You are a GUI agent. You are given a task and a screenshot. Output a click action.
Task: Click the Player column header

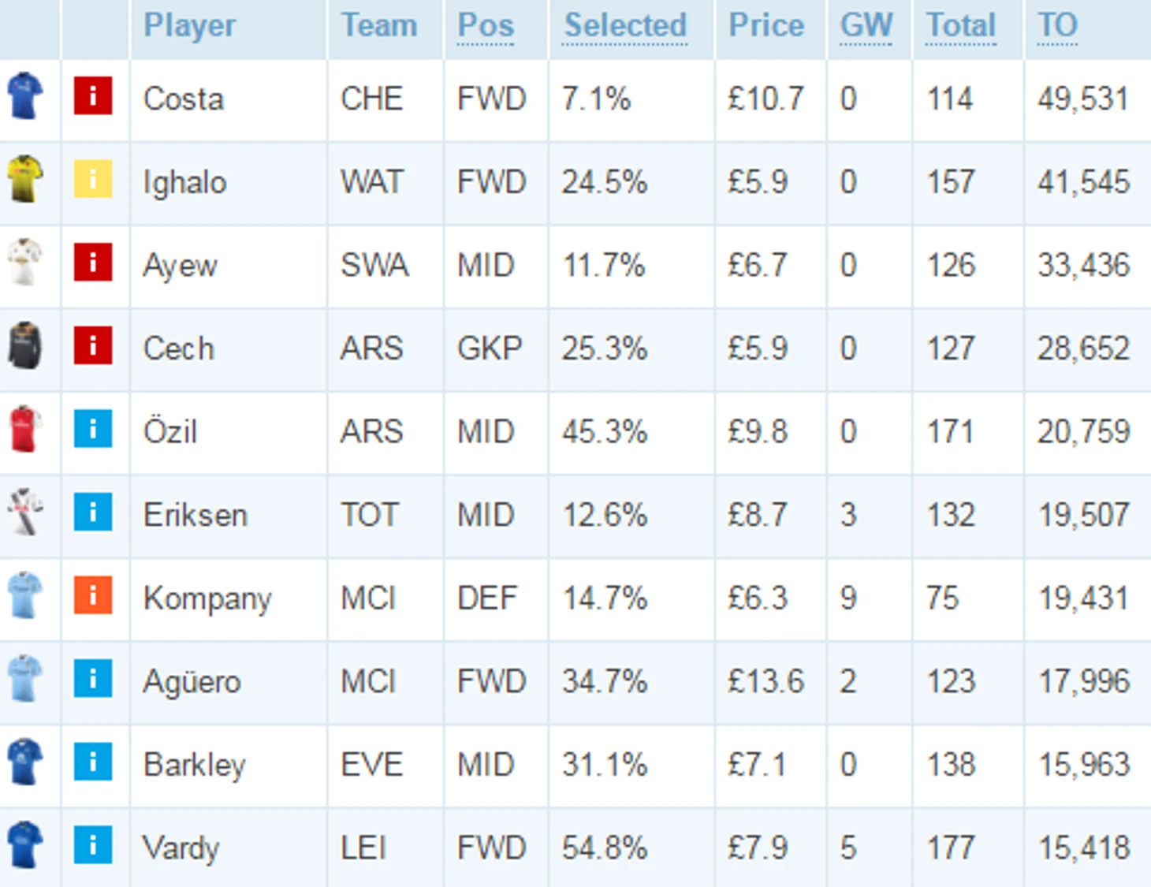click(x=189, y=25)
